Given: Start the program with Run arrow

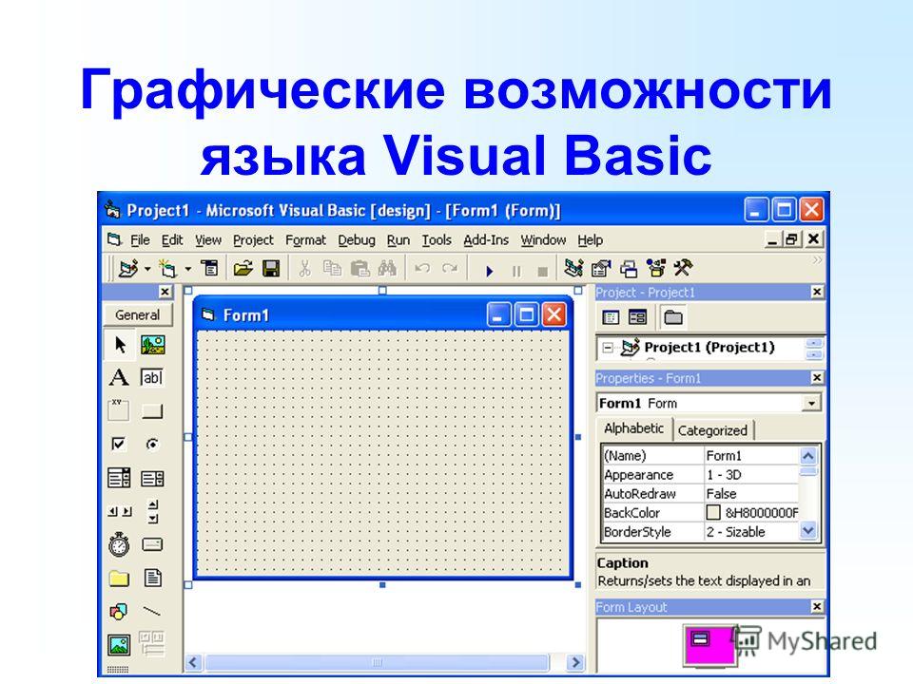Looking at the screenshot, I should pos(489,271).
